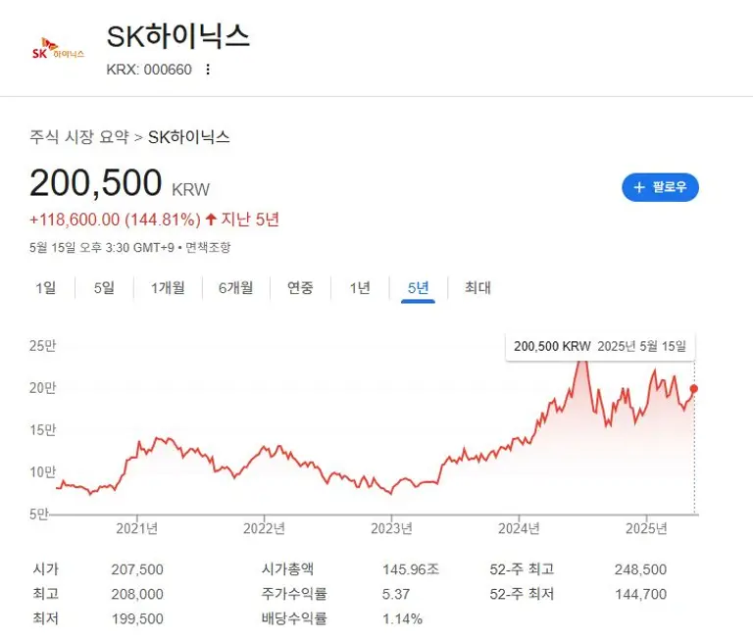Click the 면책조항 disclaimer link
The width and height of the screenshot is (753, 639).
pos(209,248)
